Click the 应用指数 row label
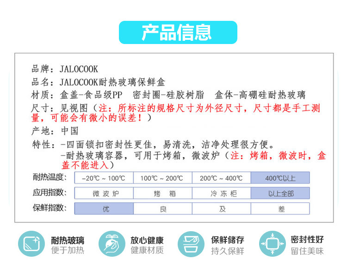This screenshot has height=278, width=347. 50,192
